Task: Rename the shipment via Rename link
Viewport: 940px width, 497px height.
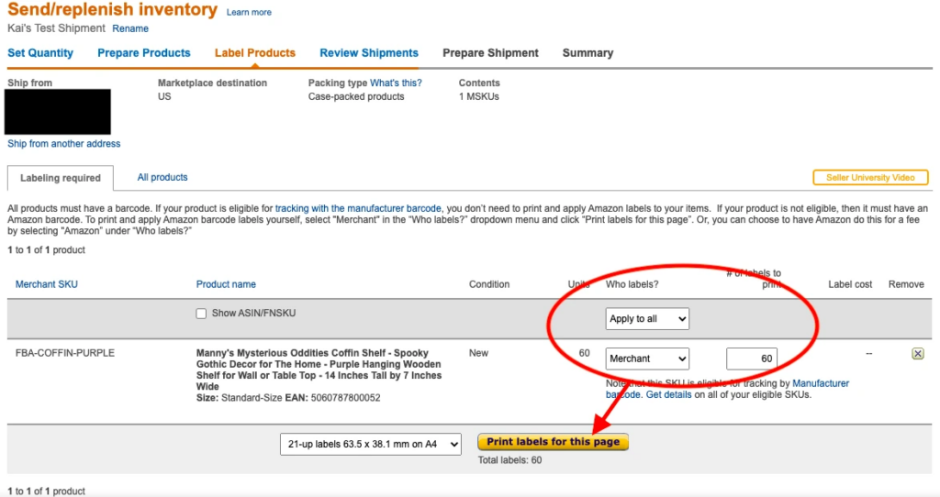Action: [x=130, y=28]
